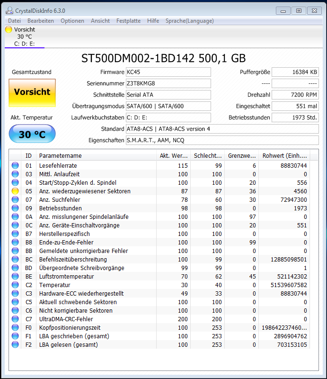This screenshot has height=379, width=327.
Task: Click status orb for Mittl. Anlaufzeit row
Action: (x=15, y=174)
